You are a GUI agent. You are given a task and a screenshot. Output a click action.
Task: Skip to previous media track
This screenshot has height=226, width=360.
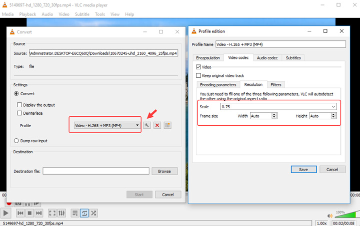pyautogui.click(x=20, y=213)
